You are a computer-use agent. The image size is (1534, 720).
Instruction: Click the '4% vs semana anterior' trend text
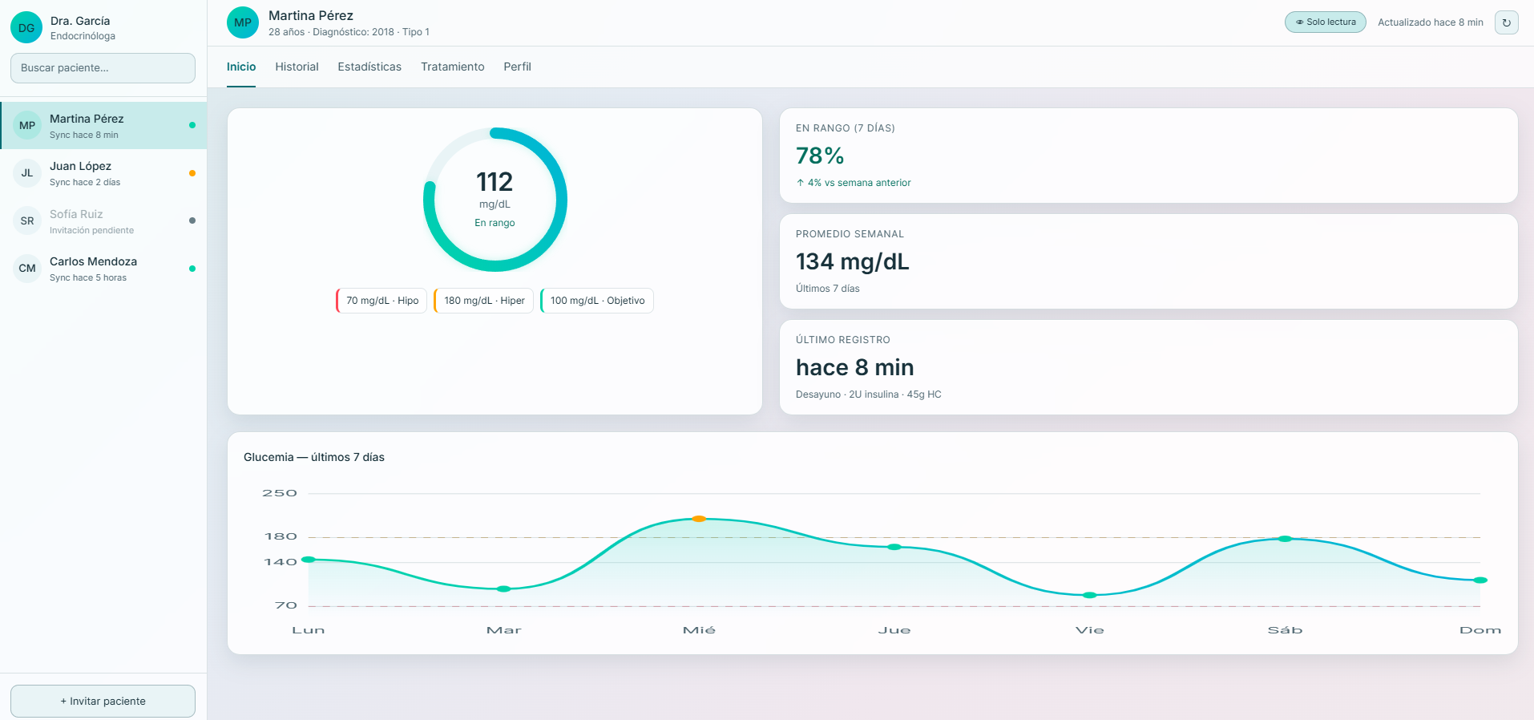coord(854,183)
